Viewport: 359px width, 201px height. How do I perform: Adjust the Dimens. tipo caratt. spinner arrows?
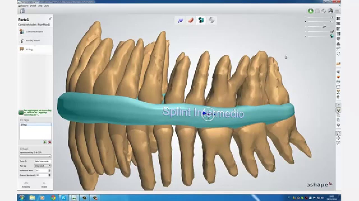click(x=50, y=175)
